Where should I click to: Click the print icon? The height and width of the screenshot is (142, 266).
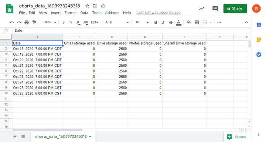point(27,22)
